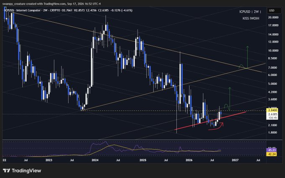Click the 2025 time axis label

[143, 160]
